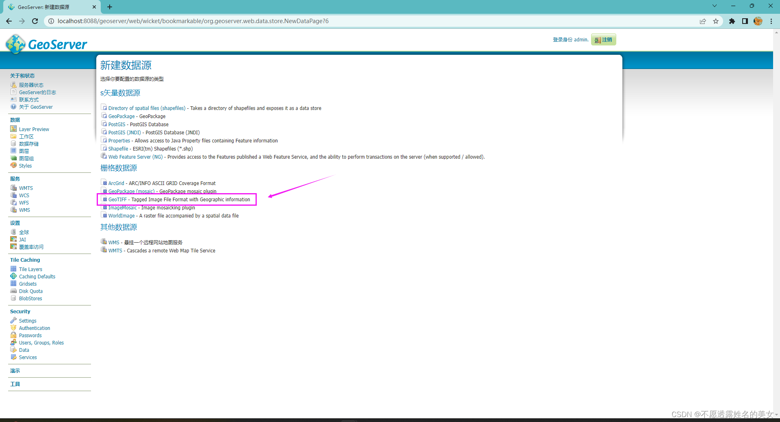Go back with the browser back arrow
The image size is (780, 422).
pos(9,21)
